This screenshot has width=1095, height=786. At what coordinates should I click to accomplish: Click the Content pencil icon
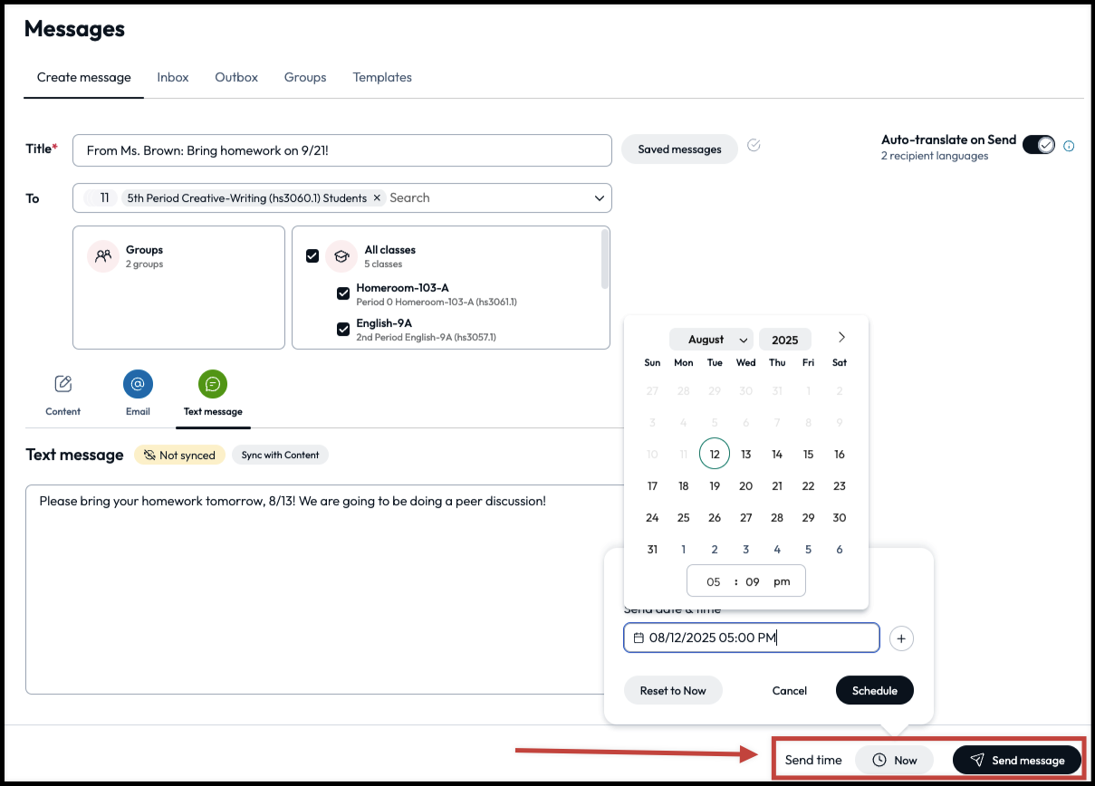(63, 384)
